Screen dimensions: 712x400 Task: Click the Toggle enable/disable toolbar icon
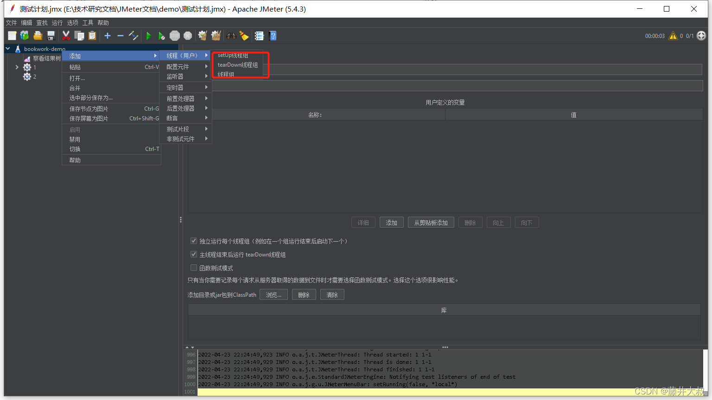[x=133, y=36]
